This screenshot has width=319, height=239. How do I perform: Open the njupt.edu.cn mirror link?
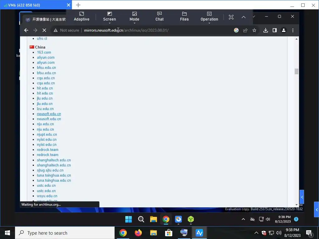click(x=47, y=134)
